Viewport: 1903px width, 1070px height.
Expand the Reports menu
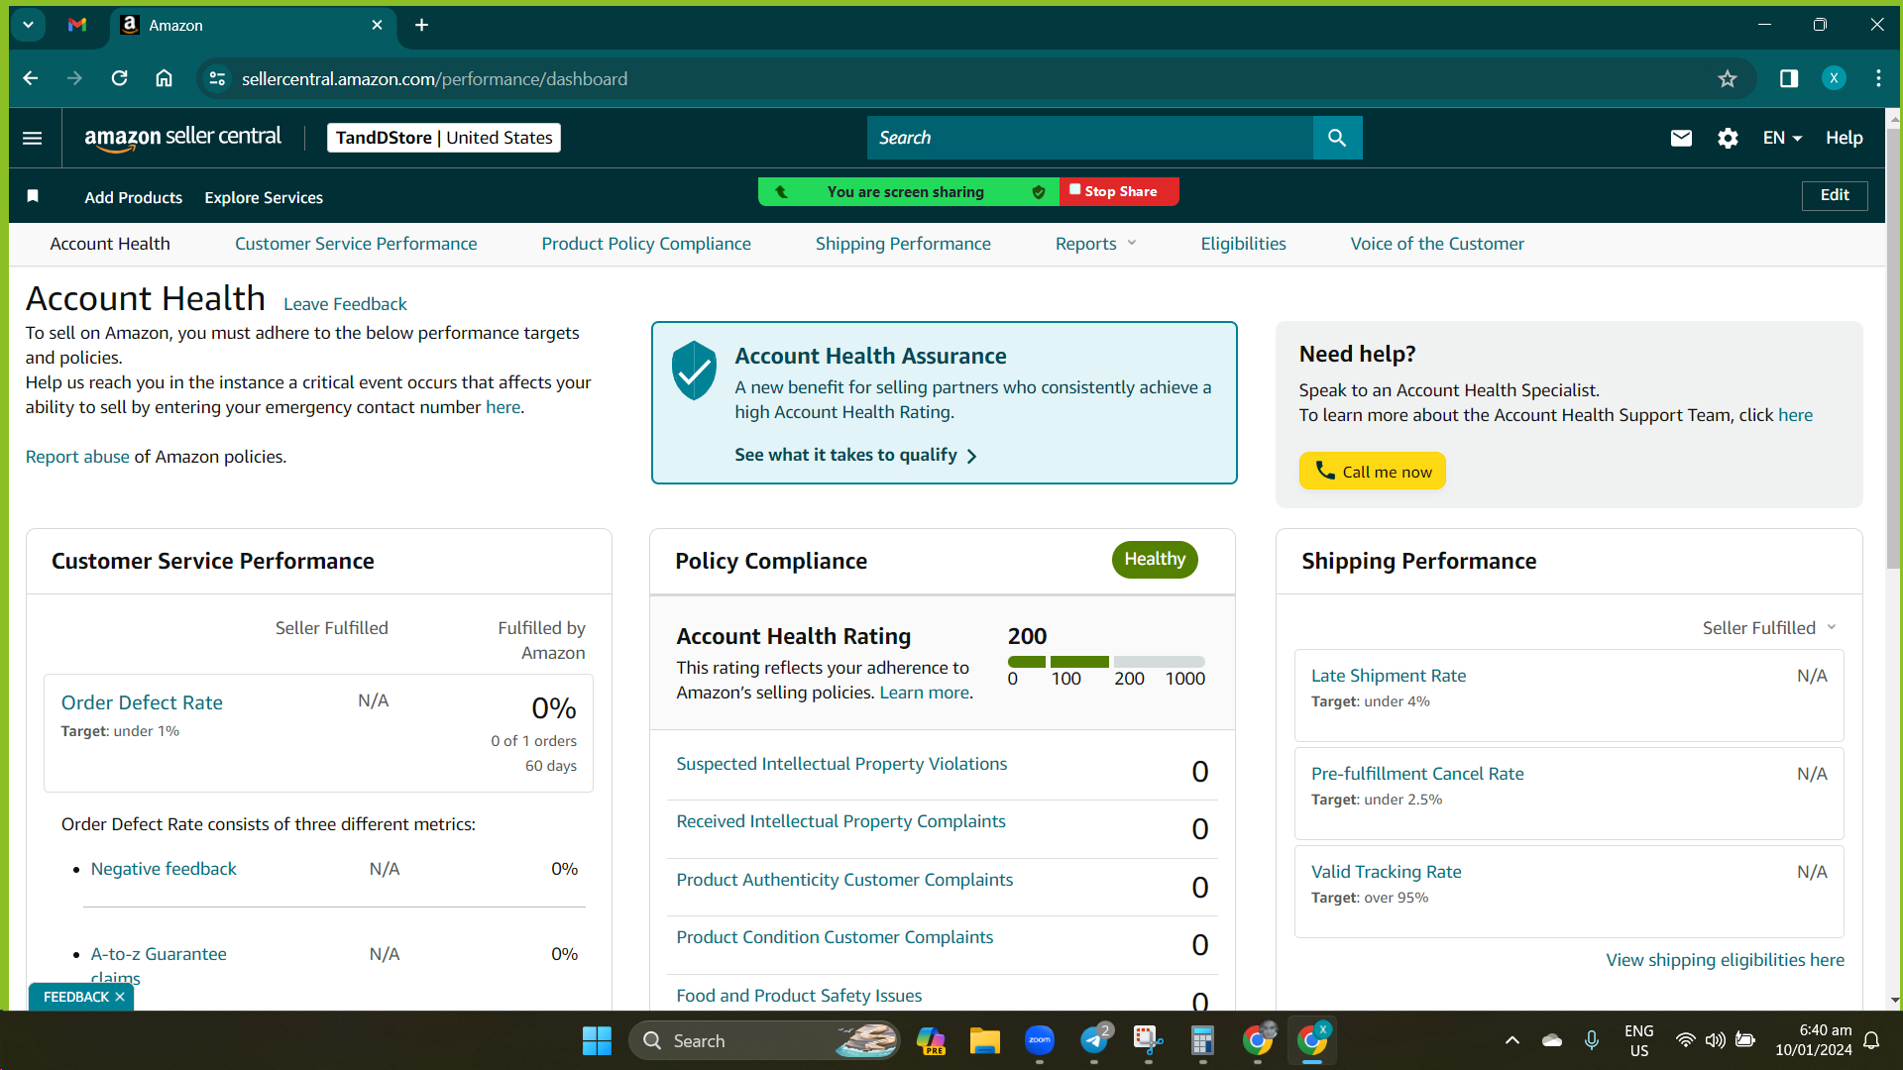[1095, 244]
